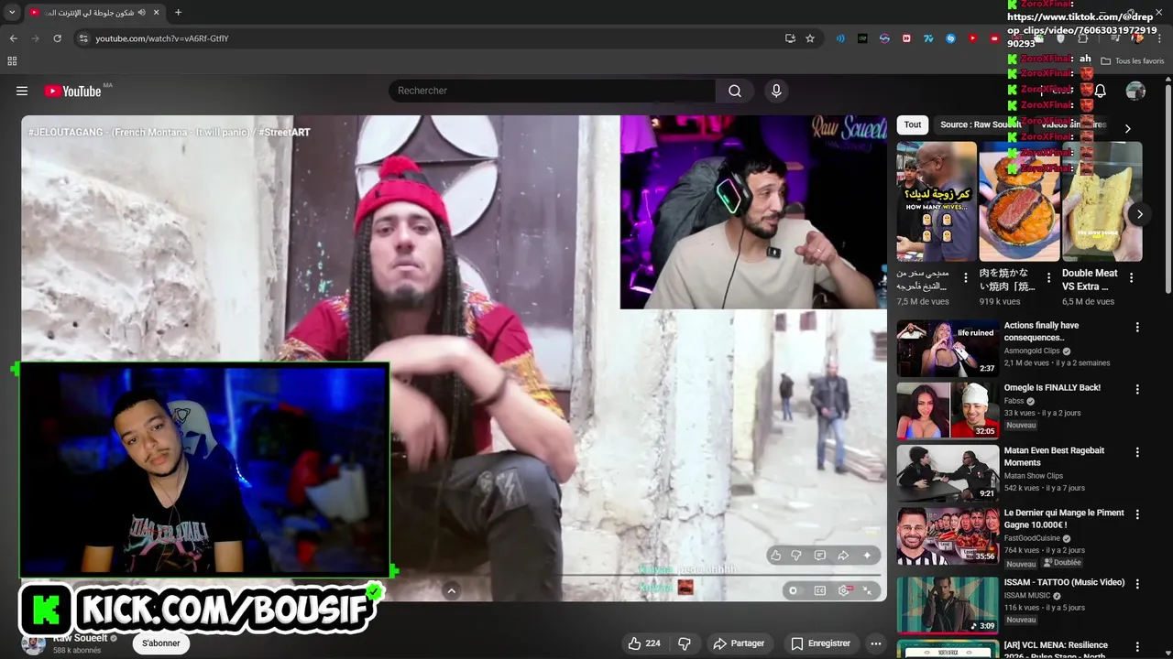
Task: Like the video from player overlay
Action: coord(776,556)
